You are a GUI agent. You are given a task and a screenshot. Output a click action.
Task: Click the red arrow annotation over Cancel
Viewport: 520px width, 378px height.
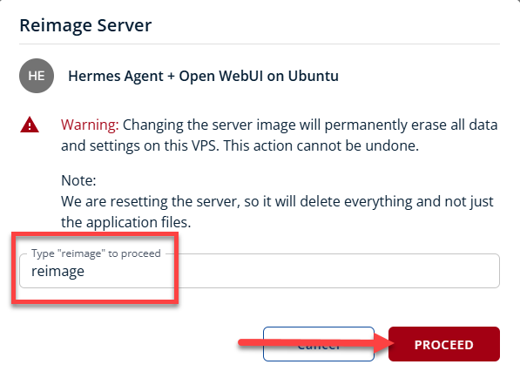[x=316, y=343]
